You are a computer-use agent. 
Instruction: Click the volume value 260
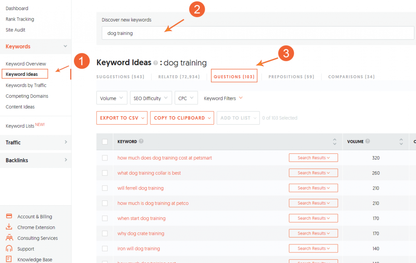coord(376,173)
